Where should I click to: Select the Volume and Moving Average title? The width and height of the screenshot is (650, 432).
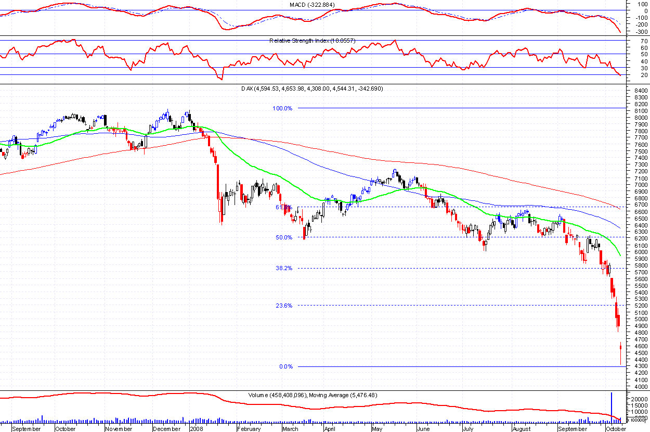[313, 396]
